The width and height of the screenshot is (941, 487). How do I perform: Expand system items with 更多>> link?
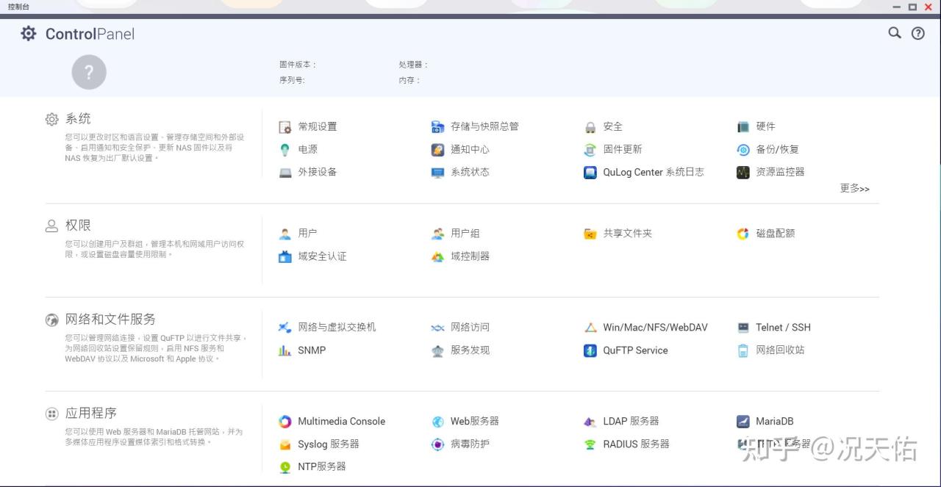coord(854,189)
